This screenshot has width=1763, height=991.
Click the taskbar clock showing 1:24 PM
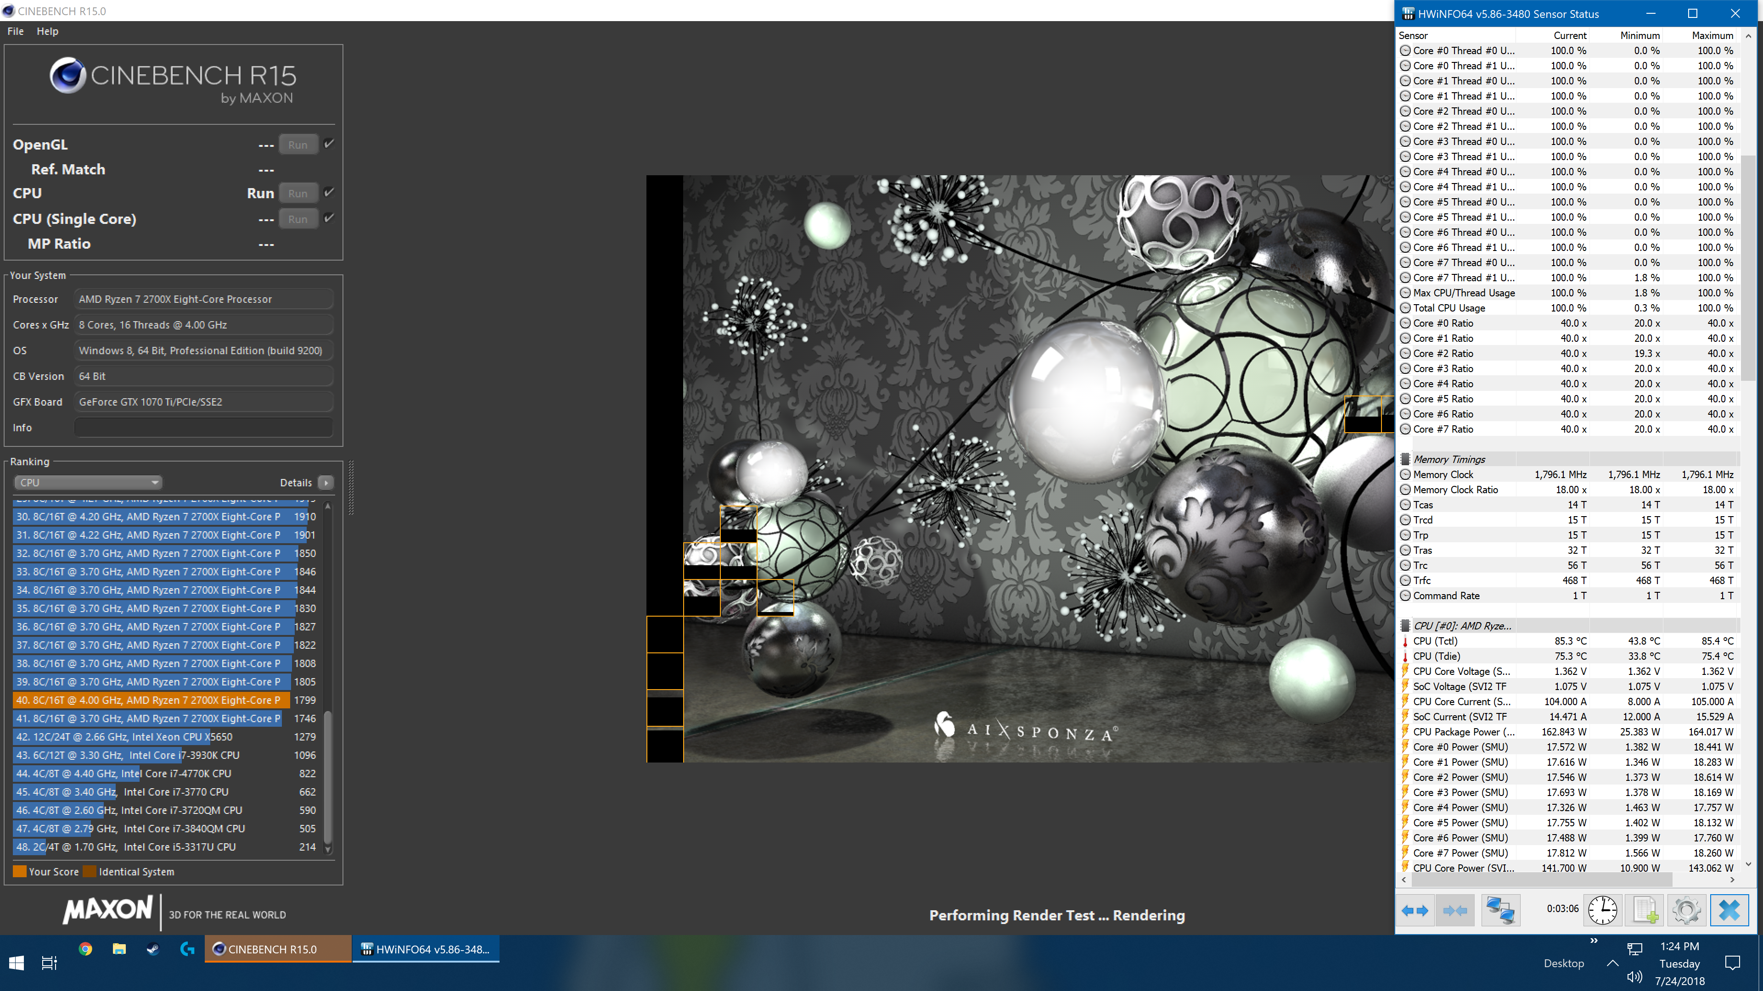pos(1679,946)
